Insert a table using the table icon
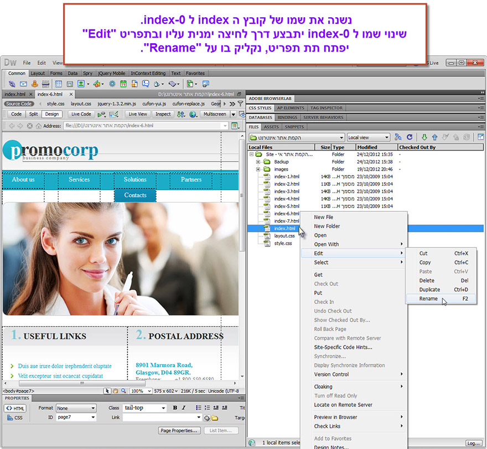 [x=59, y=84]
